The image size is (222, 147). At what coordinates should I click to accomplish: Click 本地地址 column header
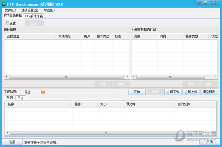pos(68,36)
